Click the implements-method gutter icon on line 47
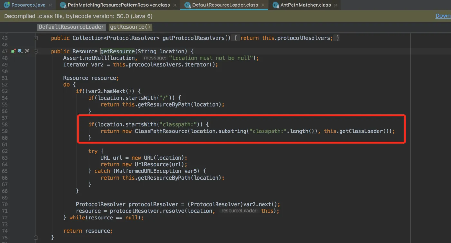The height and width of the screenshot is (243, 451). pos(14,51)
